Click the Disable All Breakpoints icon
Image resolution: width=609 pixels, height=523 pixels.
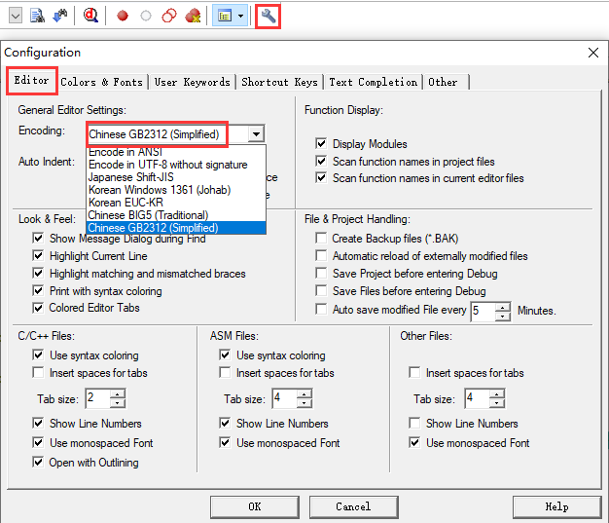coord(168,16)
